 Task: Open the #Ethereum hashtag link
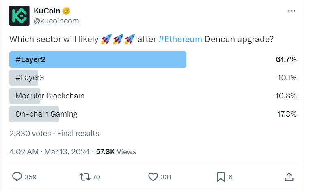(x=180, y=39)
